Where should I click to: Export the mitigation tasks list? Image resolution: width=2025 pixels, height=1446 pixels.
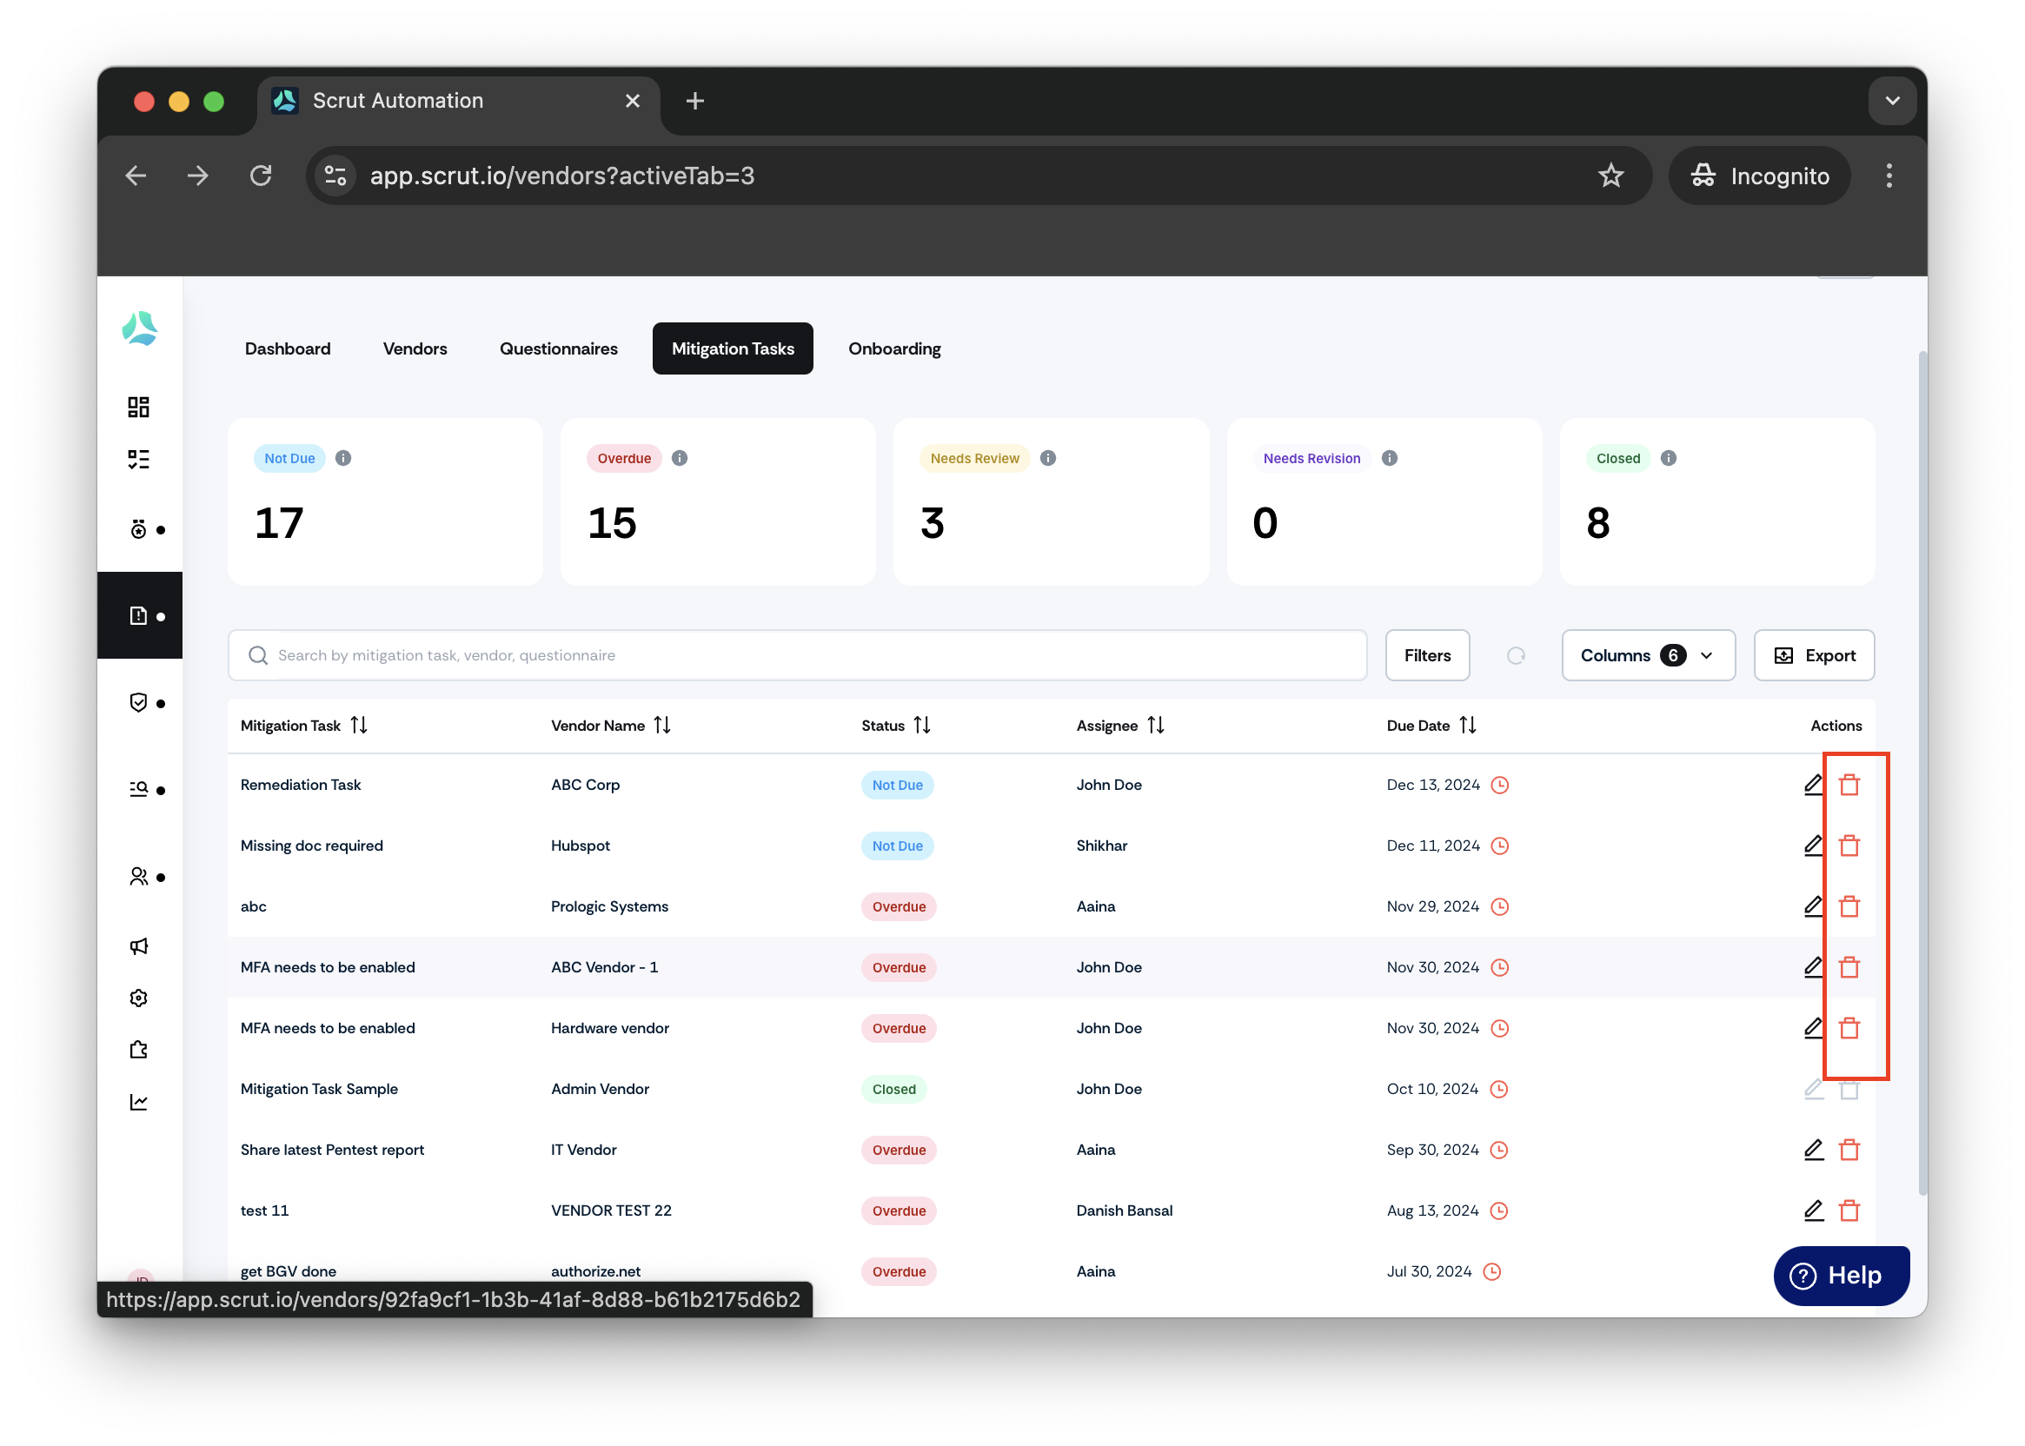coord(1814,655)
